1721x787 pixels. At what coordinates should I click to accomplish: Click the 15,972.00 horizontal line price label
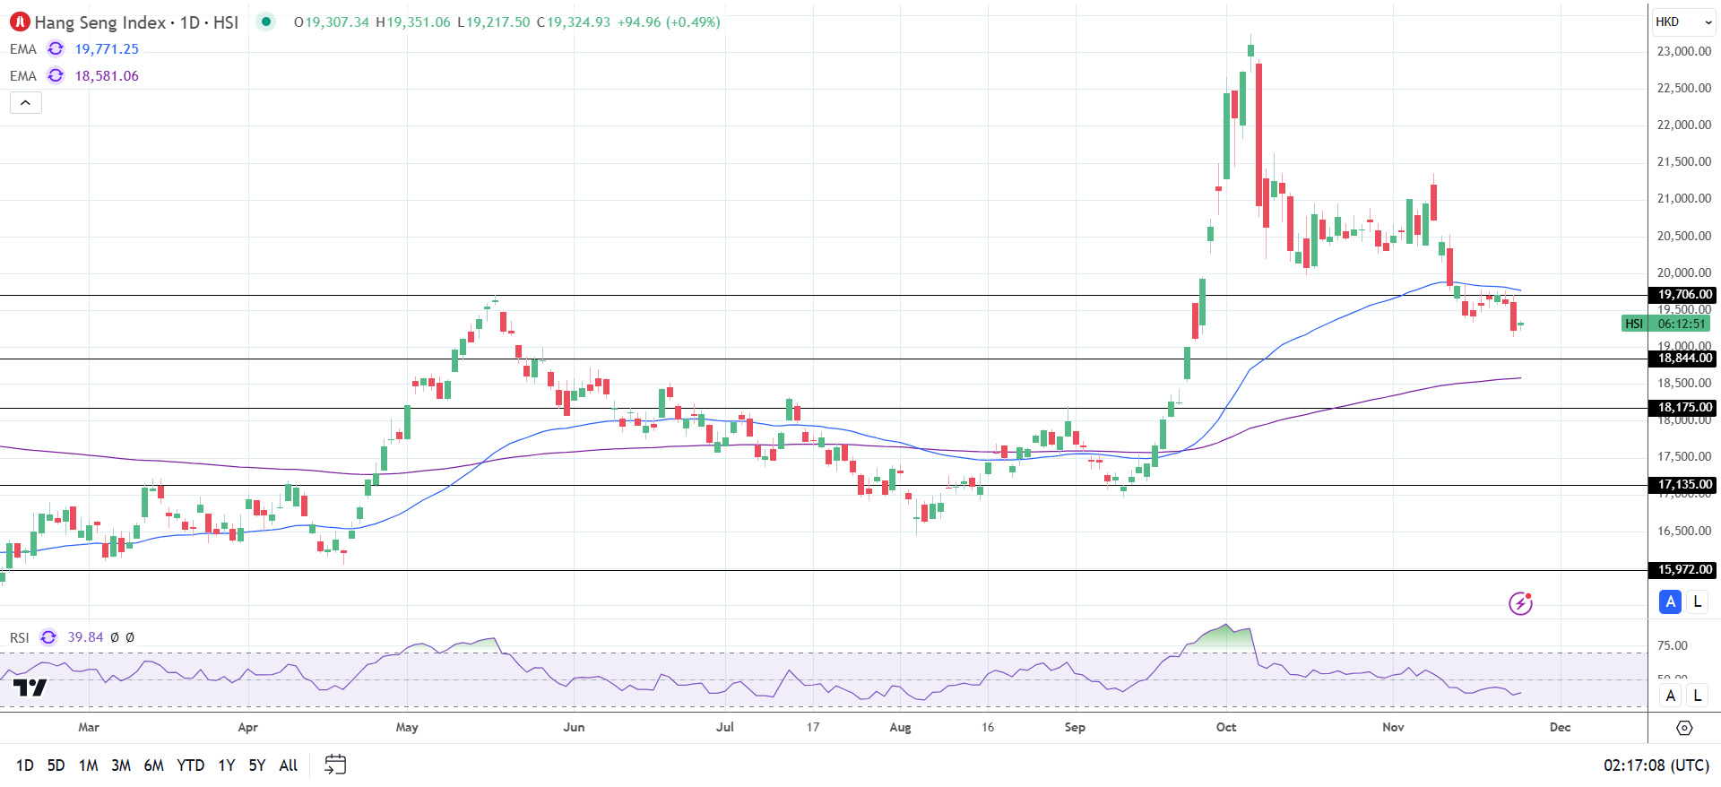tap(1684, 570)
